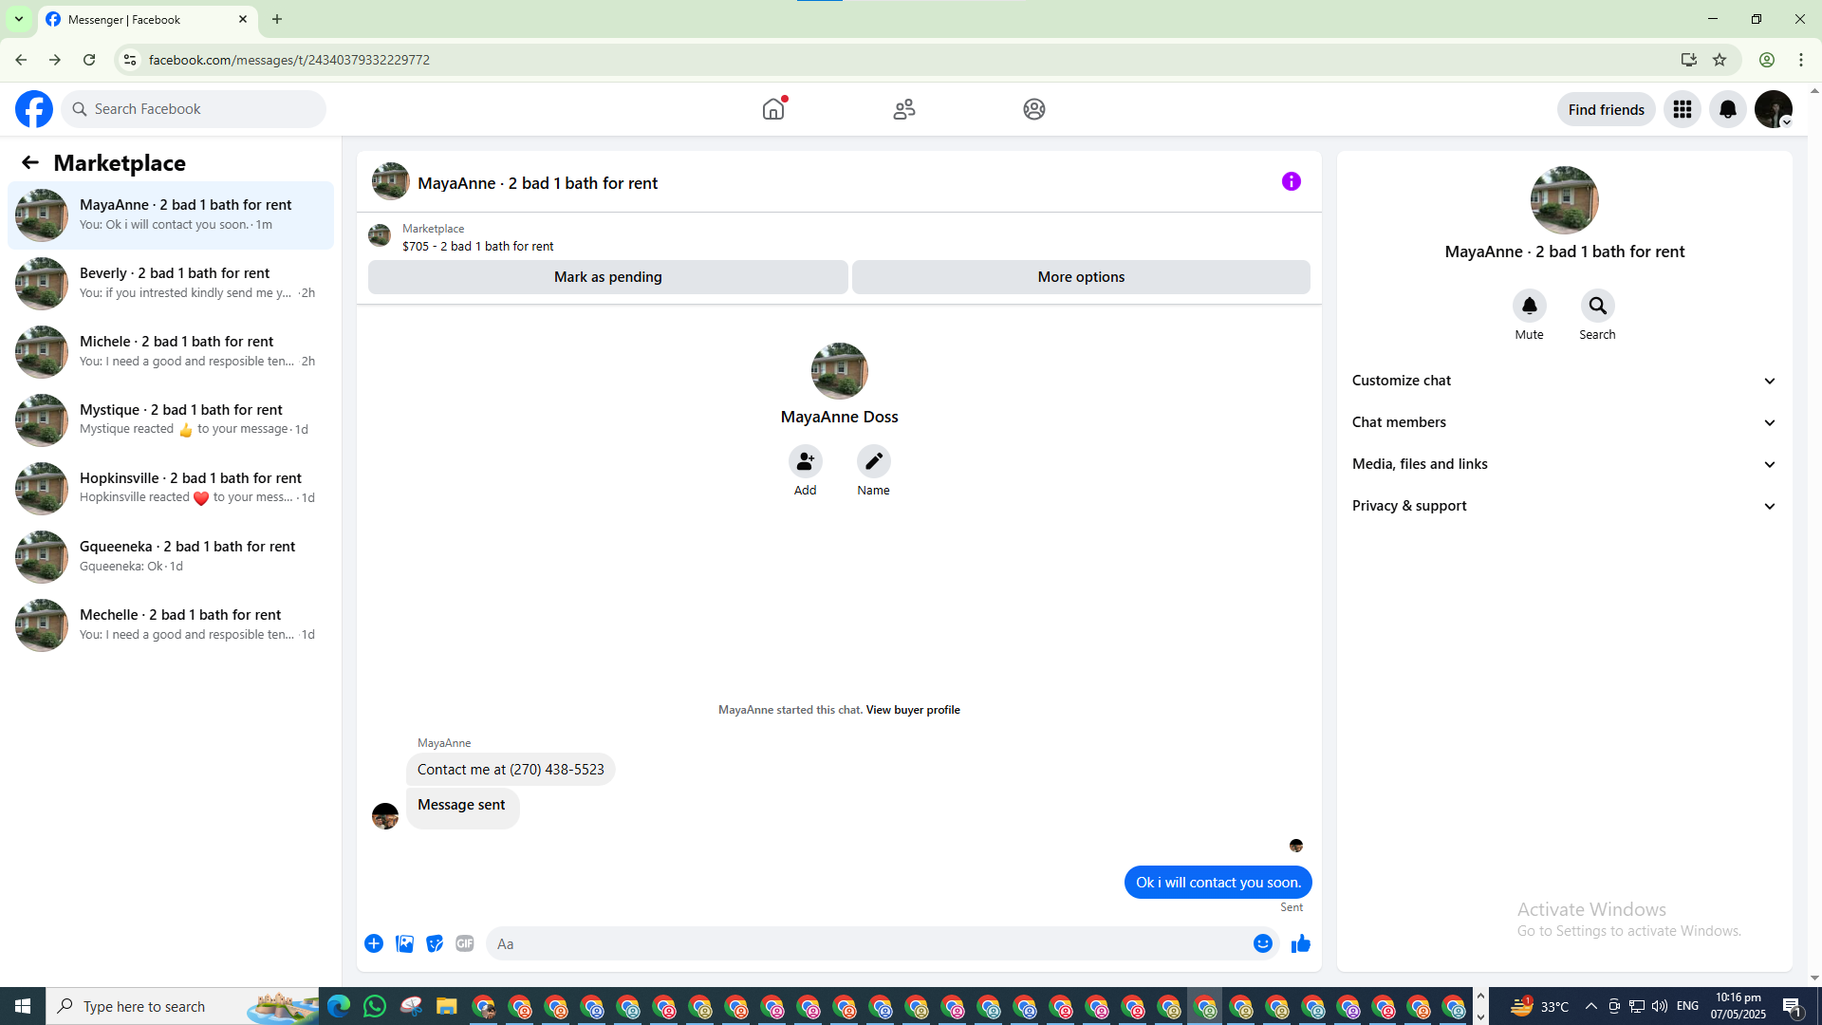Go to Facebook Home tab
This screenshot has height=1025, width=1822.
[773, 109]
